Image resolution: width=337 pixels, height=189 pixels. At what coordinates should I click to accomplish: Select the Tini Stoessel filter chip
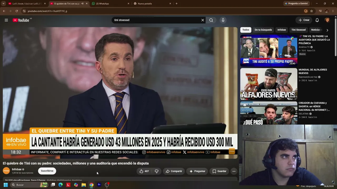299,30
